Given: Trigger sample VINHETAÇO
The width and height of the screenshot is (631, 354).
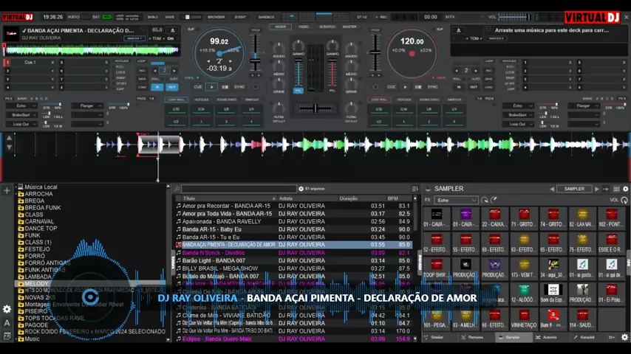Looking at the screenshot, I should pos(524,319).
